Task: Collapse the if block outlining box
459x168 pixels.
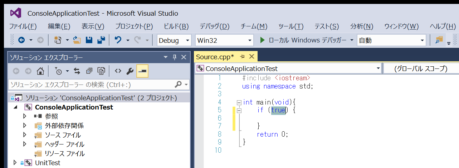Action: [239, 110]
